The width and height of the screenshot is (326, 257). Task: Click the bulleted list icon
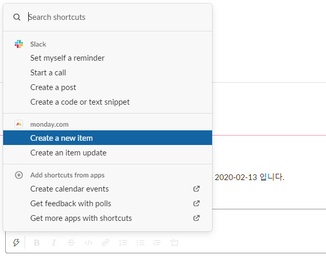[x=141, y=242]
